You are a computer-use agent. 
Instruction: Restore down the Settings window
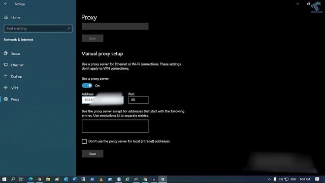(x=308, y=4)
